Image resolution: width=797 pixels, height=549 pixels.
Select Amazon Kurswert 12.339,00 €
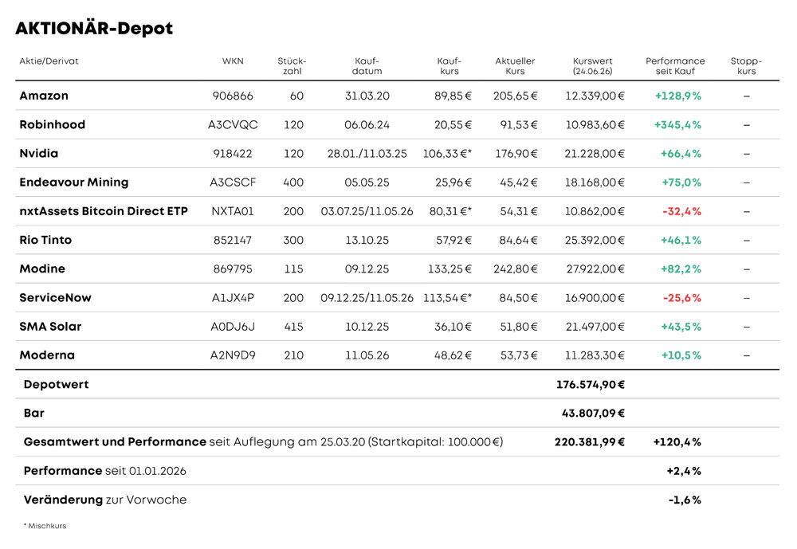click(x=595, y=96)
